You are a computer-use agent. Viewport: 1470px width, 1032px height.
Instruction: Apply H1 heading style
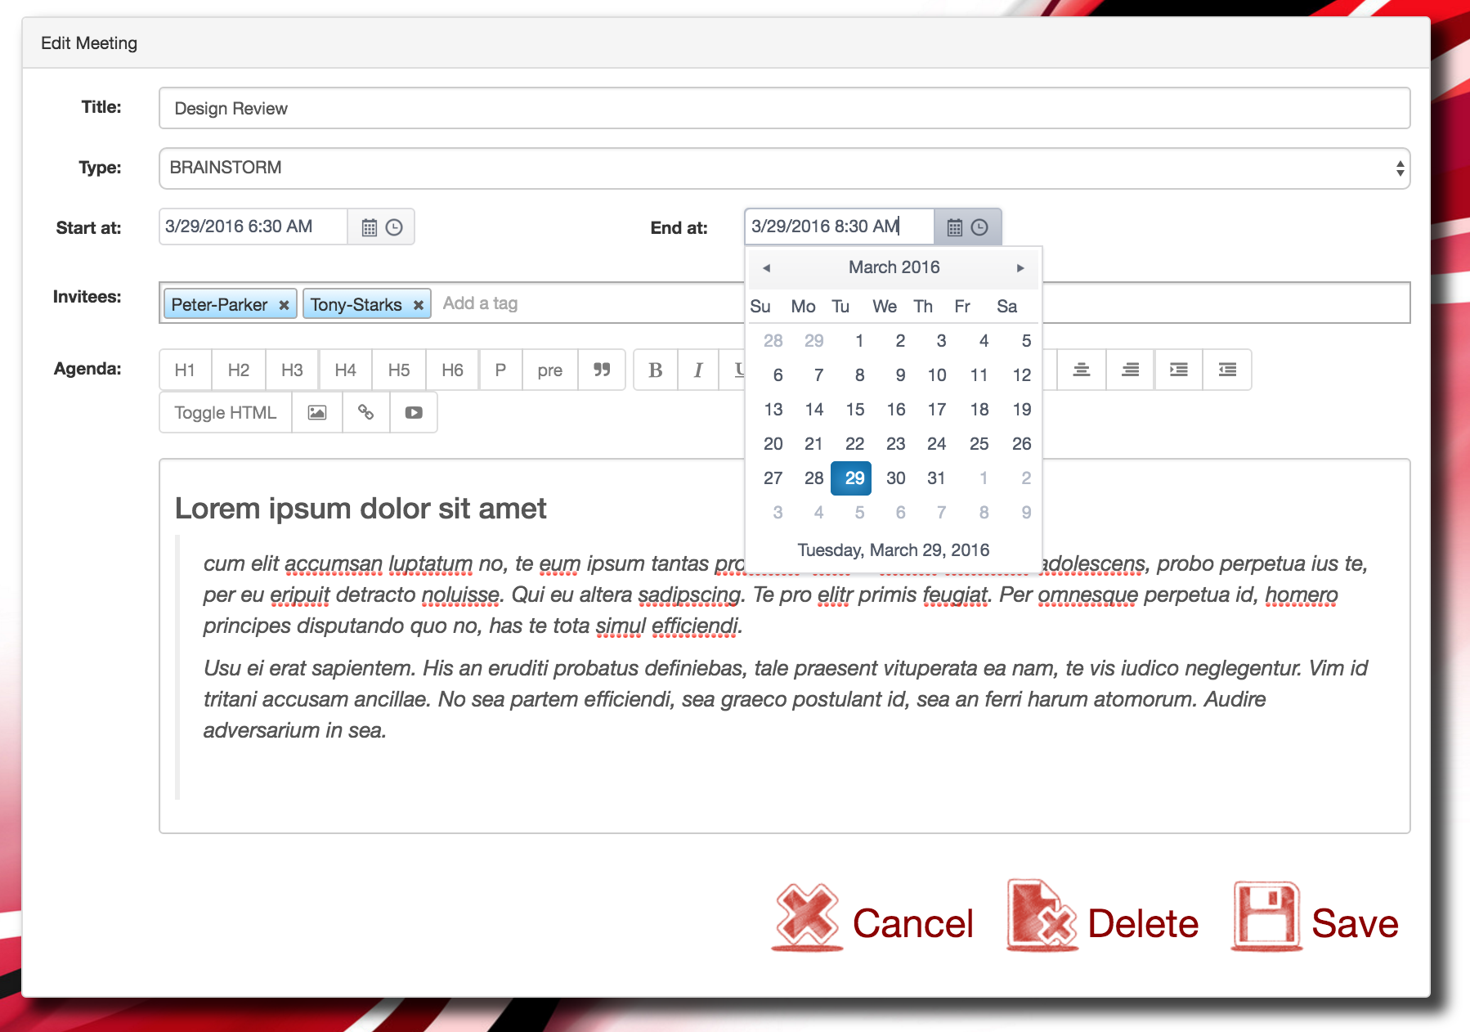pos(185,370)
